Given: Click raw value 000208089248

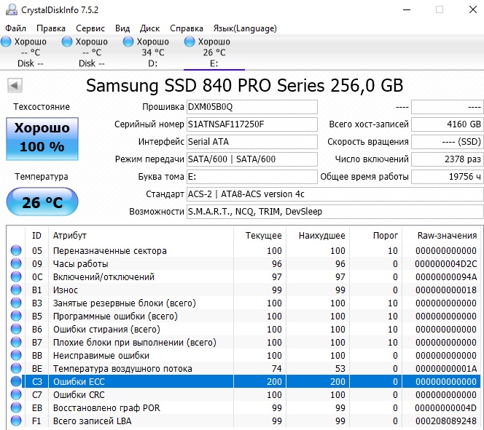Looking at the screenshot, I should click(x=446, y=421).
